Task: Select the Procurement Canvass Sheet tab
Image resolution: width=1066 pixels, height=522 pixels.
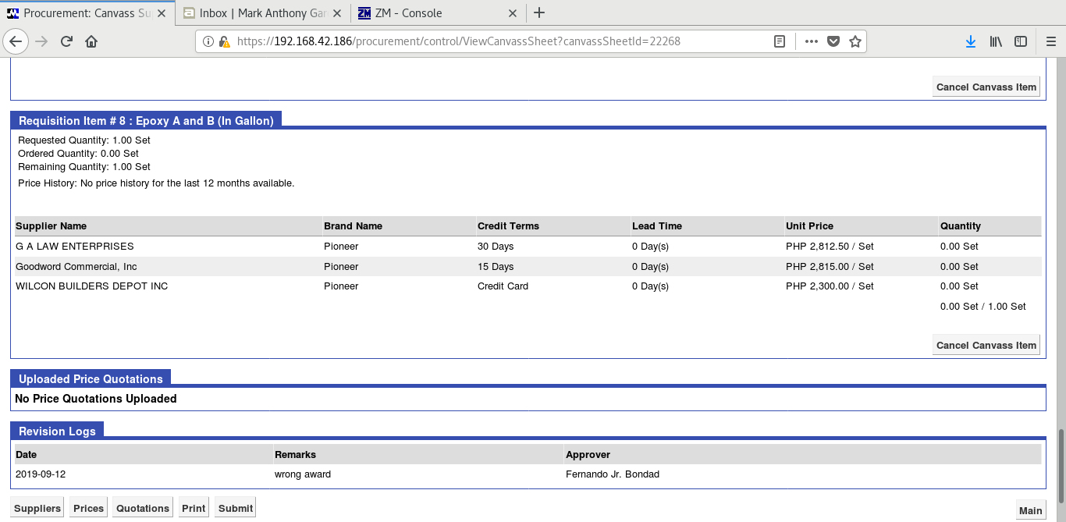Action: point(87,12)
